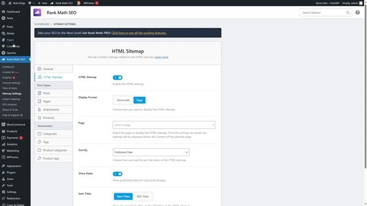
Task: Open the Comments sidebar menu
Action: click(15, 46)
